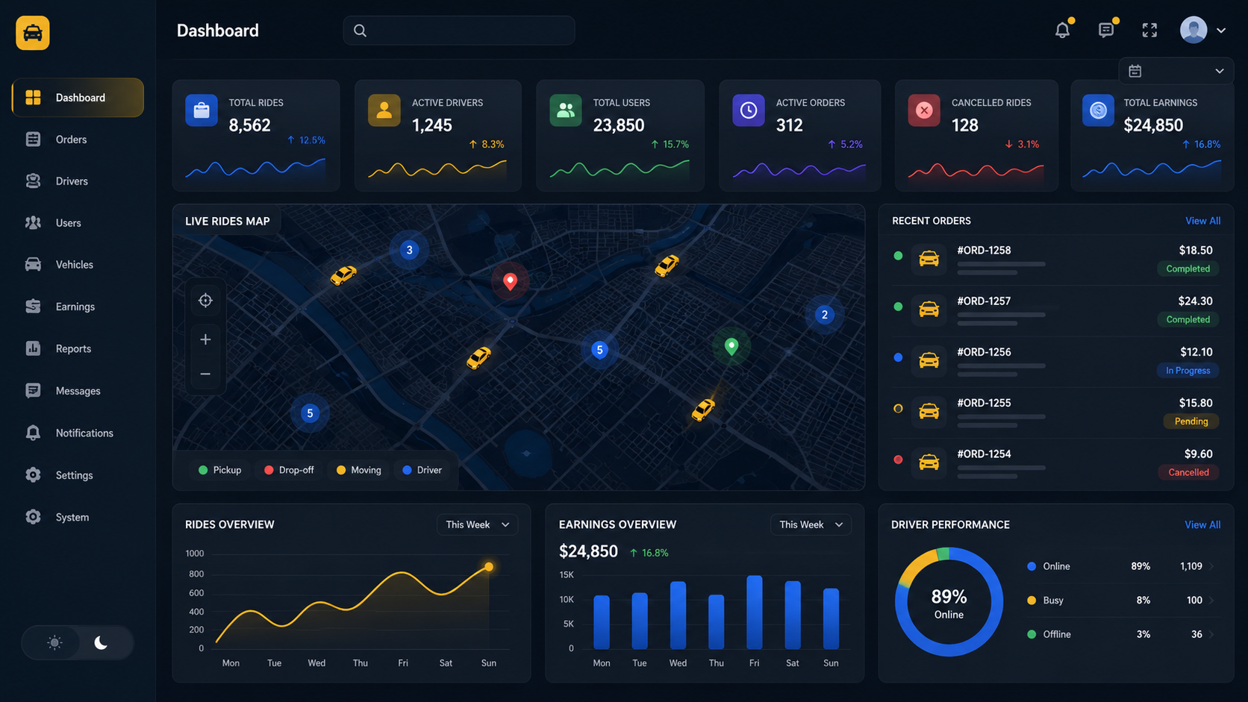The image size is (1248, 702).
Task: Open Earnings Overview This Week dropdown
Action: tap(811, 524)
